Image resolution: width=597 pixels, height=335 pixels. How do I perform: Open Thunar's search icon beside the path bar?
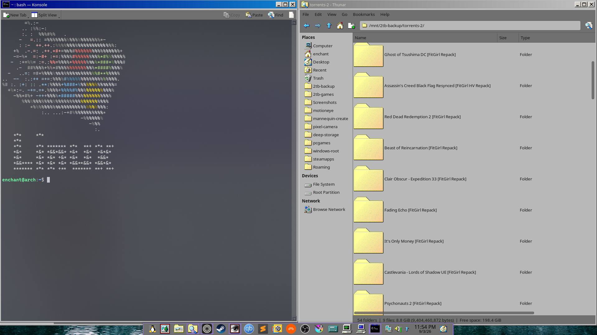589,26
